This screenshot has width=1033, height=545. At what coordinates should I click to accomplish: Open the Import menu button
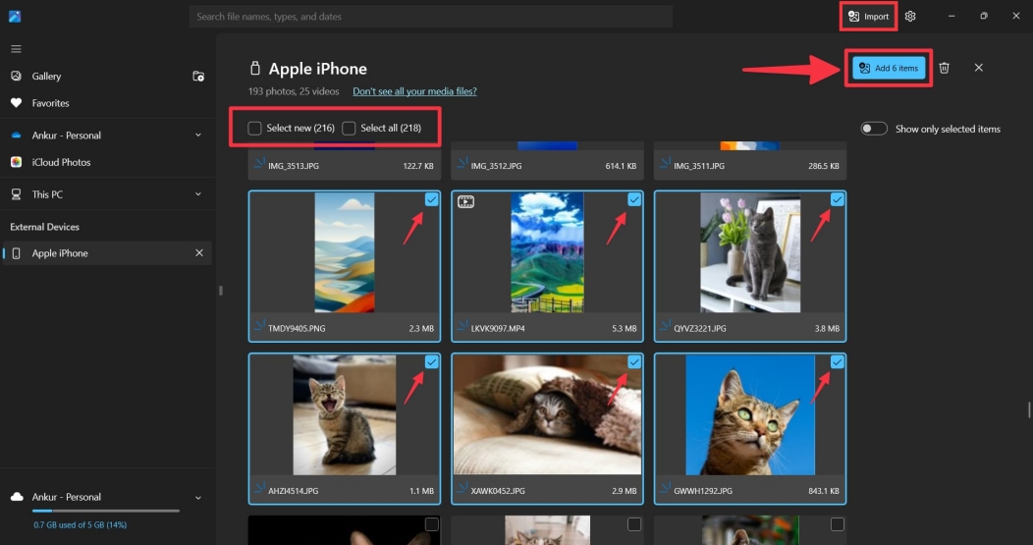(x=868, y=17)
